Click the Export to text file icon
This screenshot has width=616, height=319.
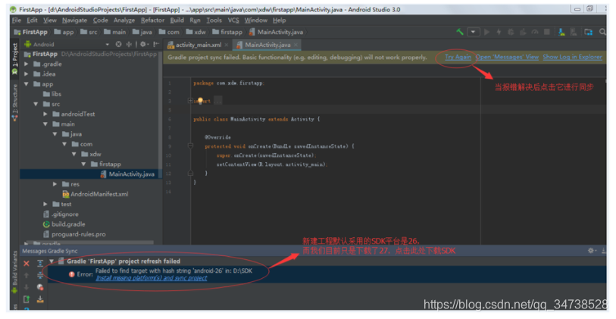click(x=27, y=299)
